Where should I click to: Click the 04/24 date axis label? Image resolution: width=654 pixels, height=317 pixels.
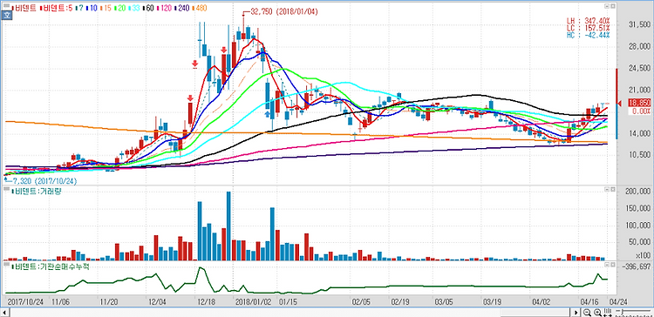click(618, 301)
